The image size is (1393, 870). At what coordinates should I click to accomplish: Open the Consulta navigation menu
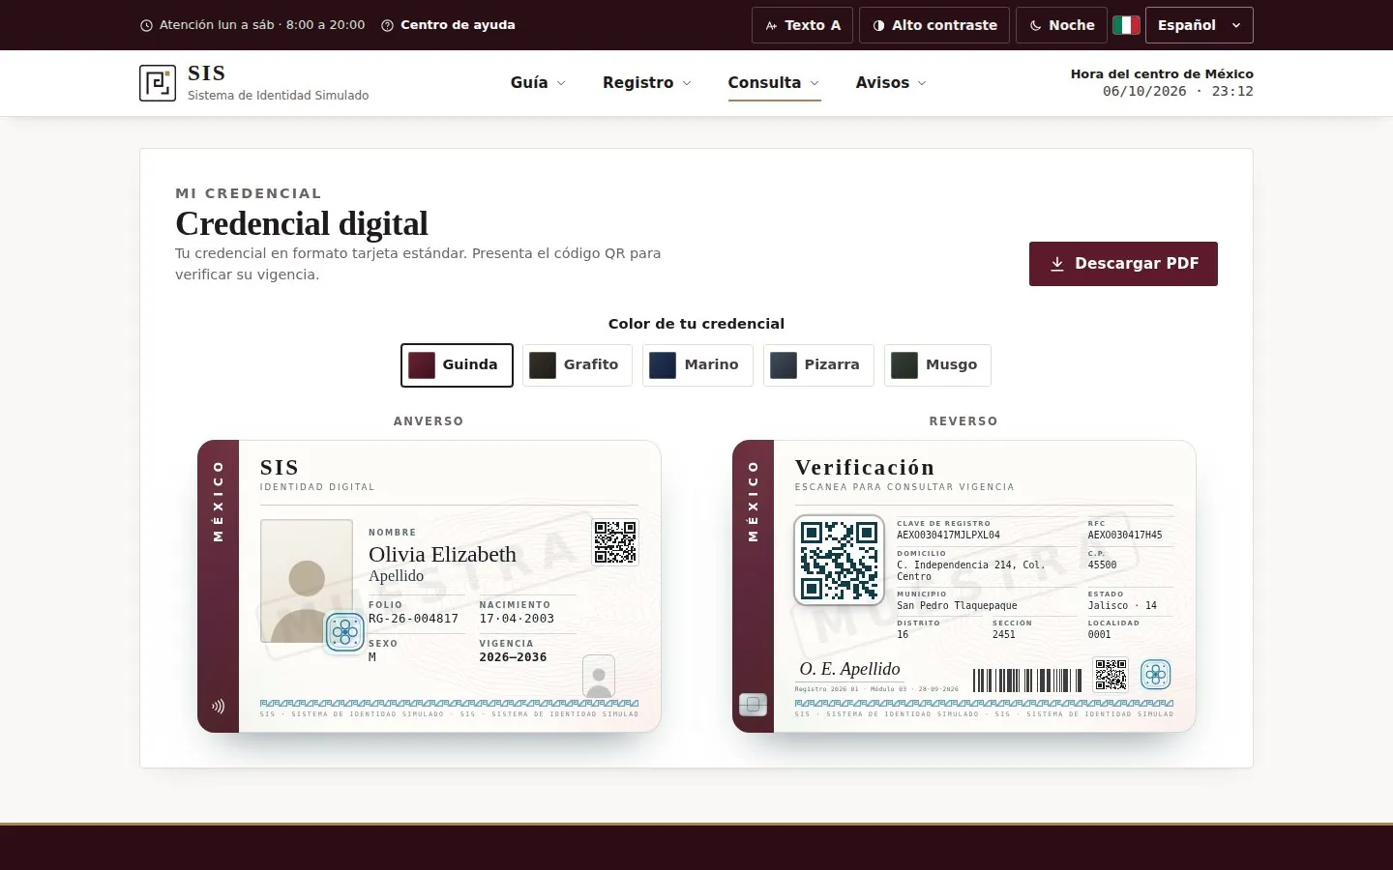point(774,83)
